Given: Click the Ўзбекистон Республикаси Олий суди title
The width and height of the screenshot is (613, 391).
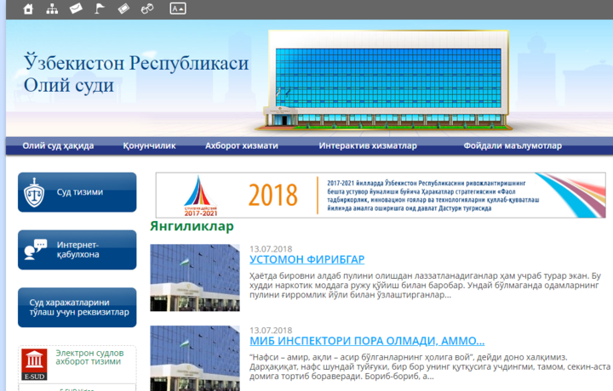Looking at the screenshot, I should pos(136,74).
